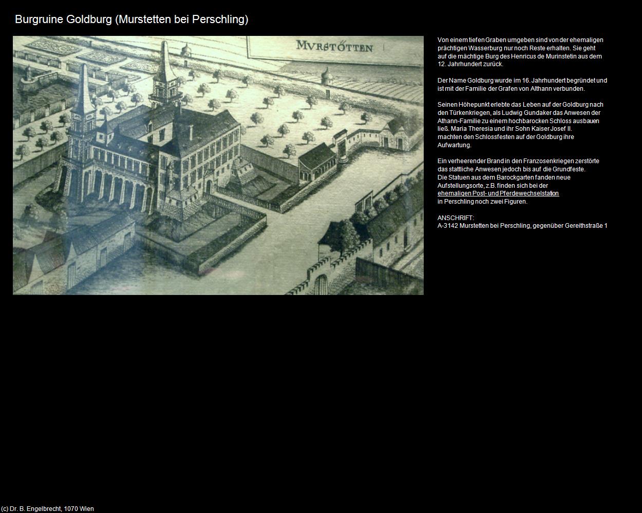The image size is (642, 513).
Task: Click the 'ANSCHRIFT:' label
Action: 456,218
